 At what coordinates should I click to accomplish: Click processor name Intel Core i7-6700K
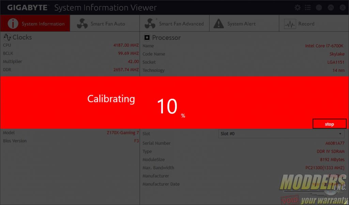324,46
